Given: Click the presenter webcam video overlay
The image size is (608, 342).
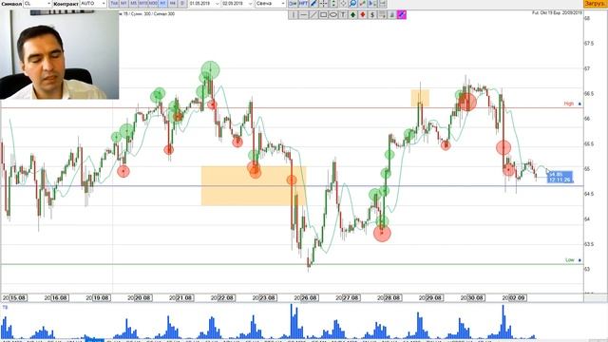Looking at the screenshot, I should click(60, 55).
